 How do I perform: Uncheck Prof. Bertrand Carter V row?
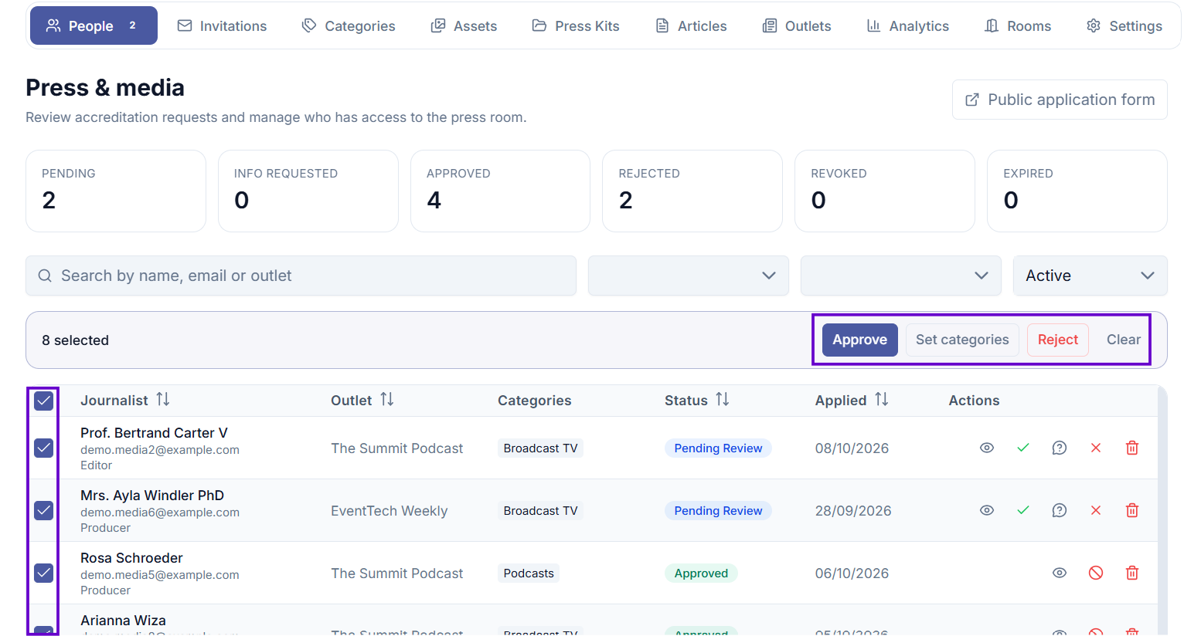tap(44, 448)
